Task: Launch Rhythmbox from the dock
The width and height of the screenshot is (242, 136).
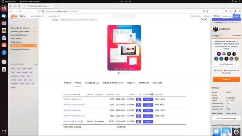Action: [x=4, y=31]
